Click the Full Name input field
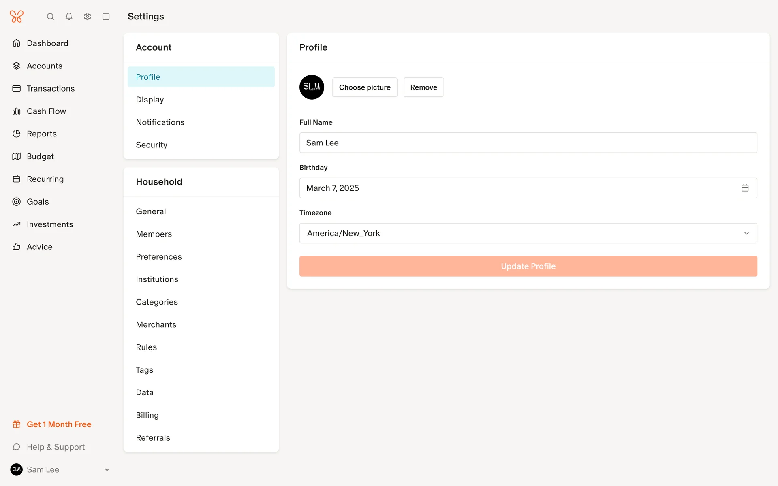 pos(528,143)
